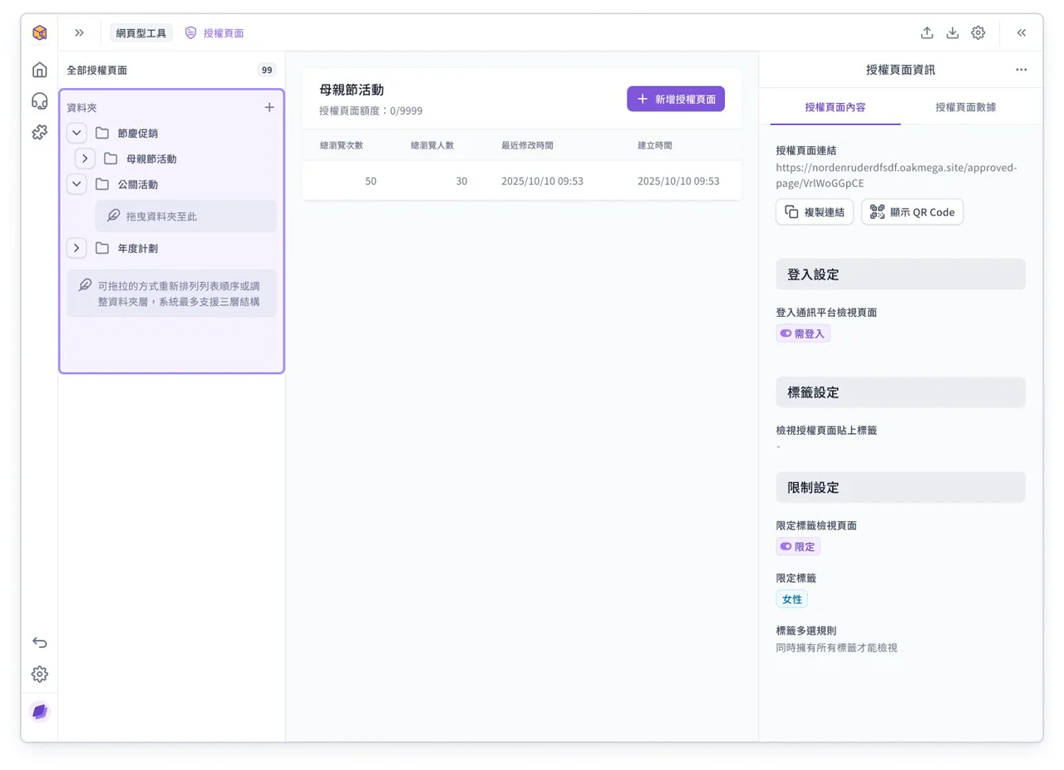The image size is (1064, 770).
Task: Select the 年度計劃 folder row
Action: 171,248
